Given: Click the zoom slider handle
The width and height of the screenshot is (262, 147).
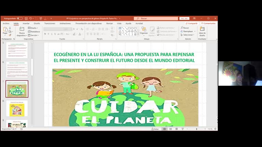Looking at the screenshot, I should tap(196, 129).
